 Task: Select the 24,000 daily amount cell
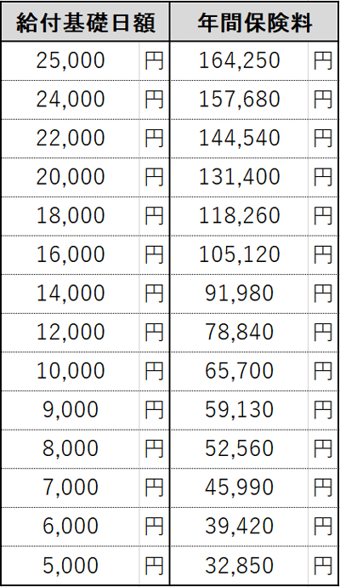coord(71,100)
